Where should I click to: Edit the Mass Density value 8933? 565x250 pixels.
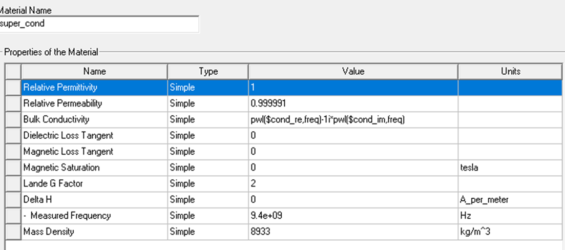click(x=353, y=232)
